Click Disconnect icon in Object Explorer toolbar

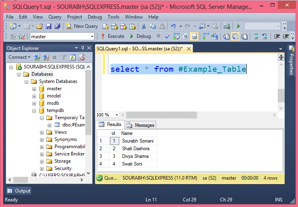pos(46,57)
